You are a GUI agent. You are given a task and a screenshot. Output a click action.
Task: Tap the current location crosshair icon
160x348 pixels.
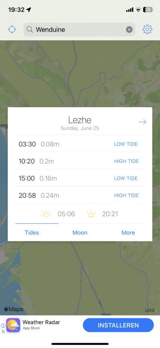click(x=12, y=29)
